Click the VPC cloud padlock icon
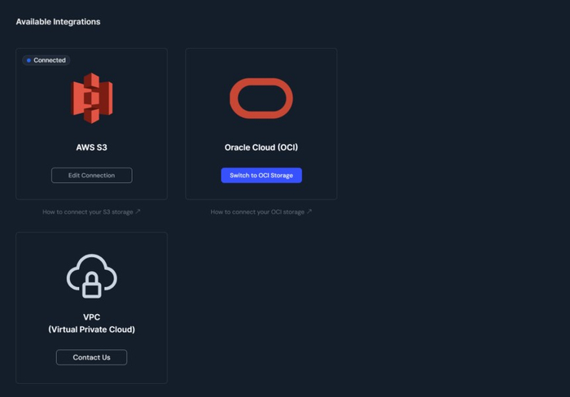The height and width of the screenshot is (397, 570). (x=91, y=276)
